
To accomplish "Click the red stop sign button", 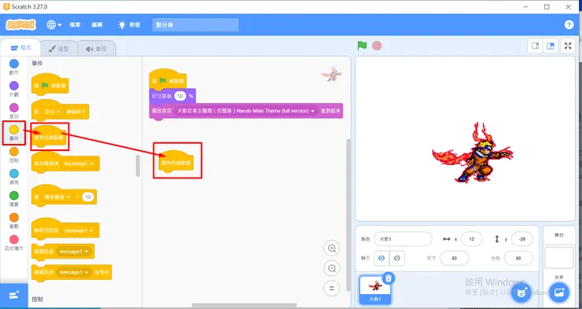I will [x=377, y=46].
